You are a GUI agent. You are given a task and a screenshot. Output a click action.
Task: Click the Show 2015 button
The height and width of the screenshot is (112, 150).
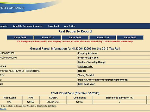pos(130,38)
